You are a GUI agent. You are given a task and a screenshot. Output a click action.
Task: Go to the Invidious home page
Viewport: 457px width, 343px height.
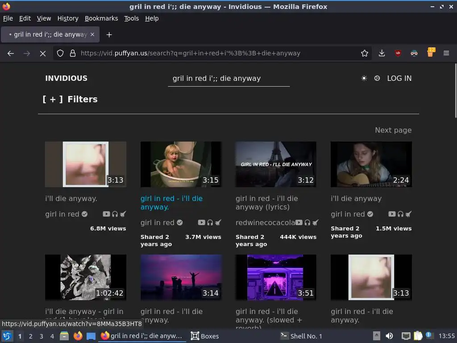66,78
